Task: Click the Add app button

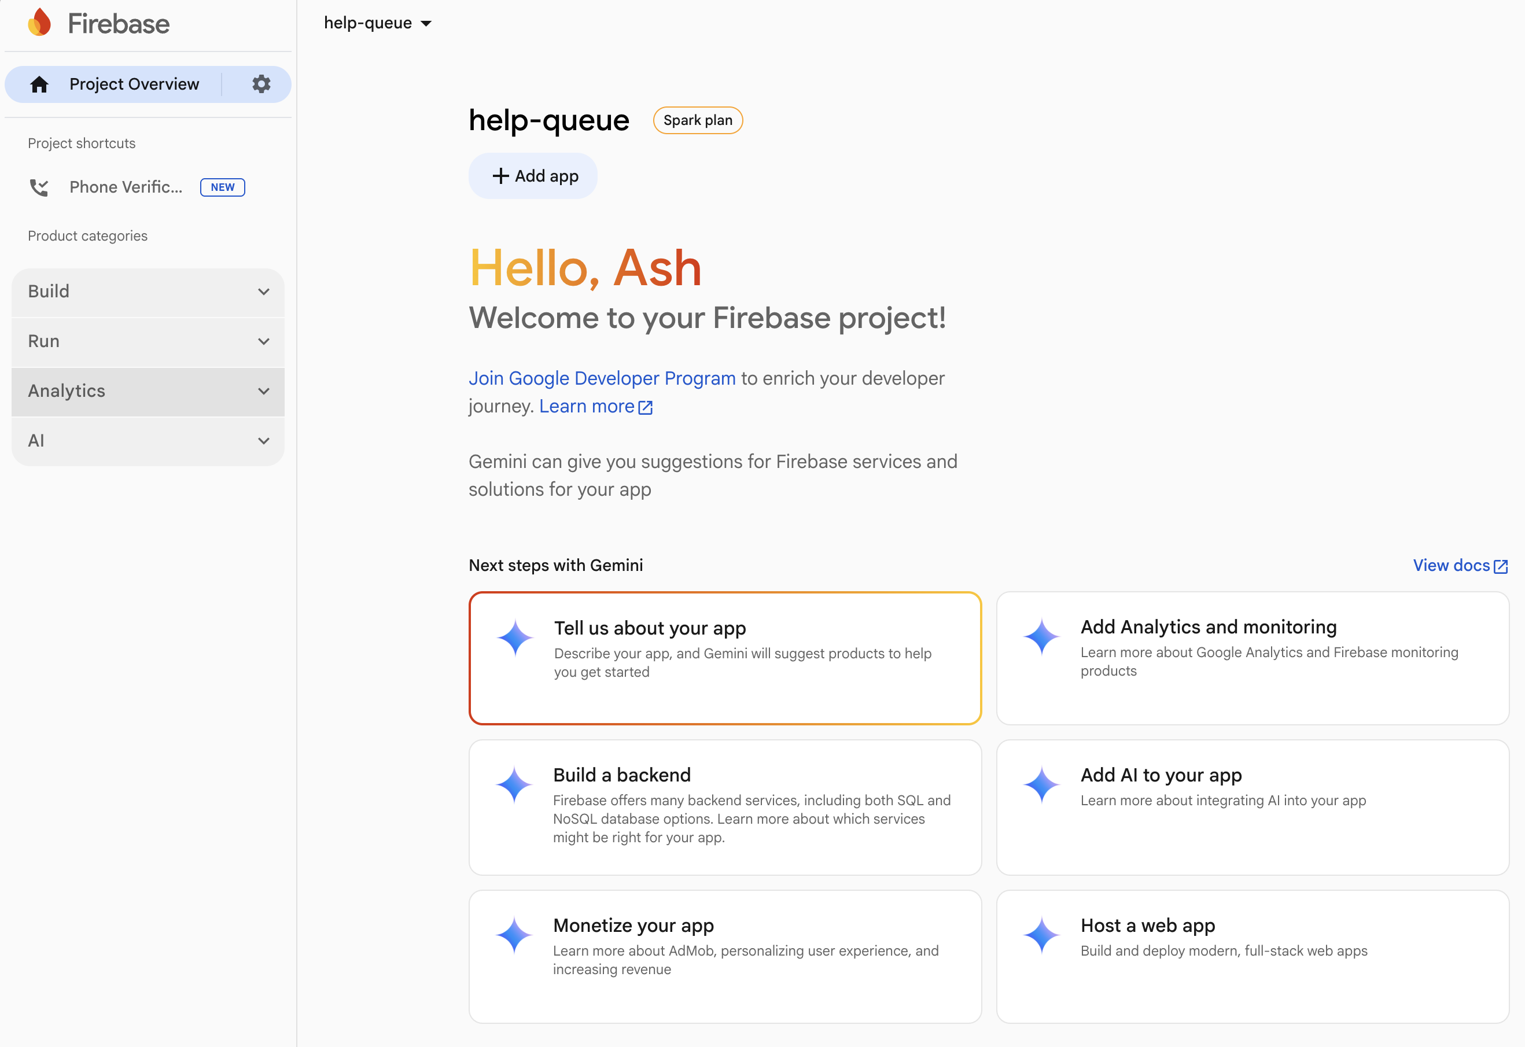Action: coord(533,175)
